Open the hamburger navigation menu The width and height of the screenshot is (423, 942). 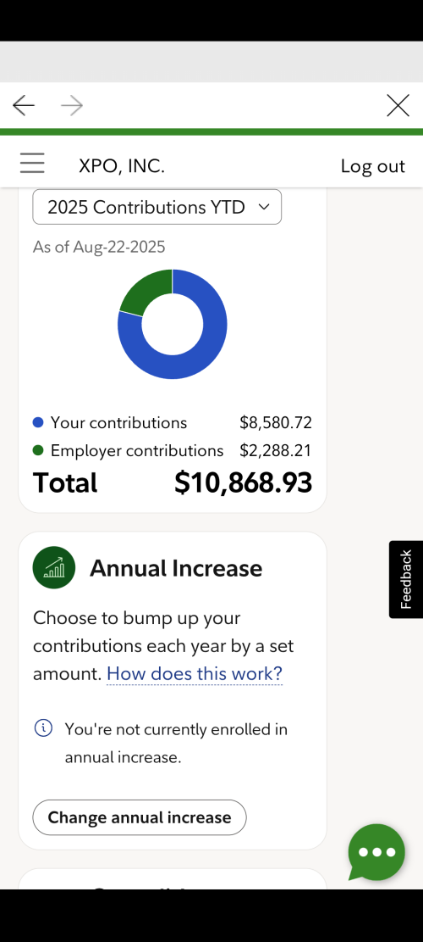click(32, 164)
